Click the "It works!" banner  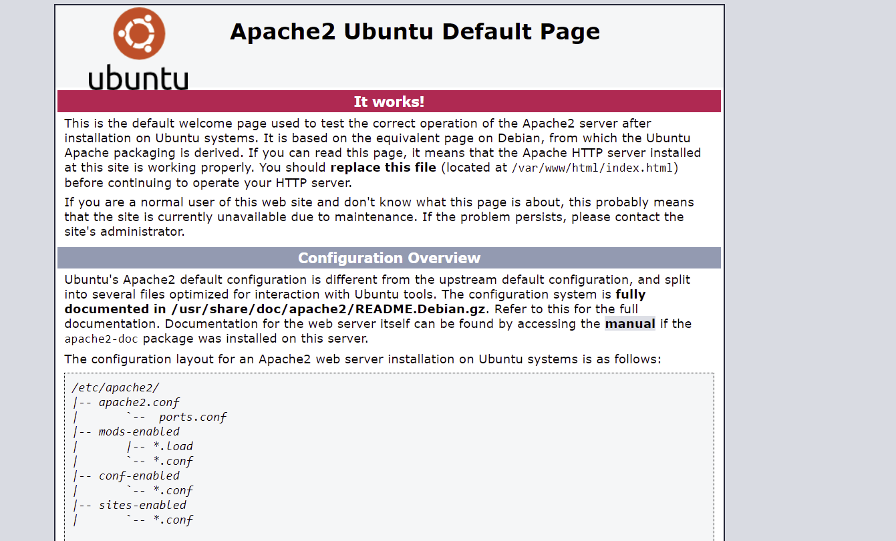[x=389, y=102]
